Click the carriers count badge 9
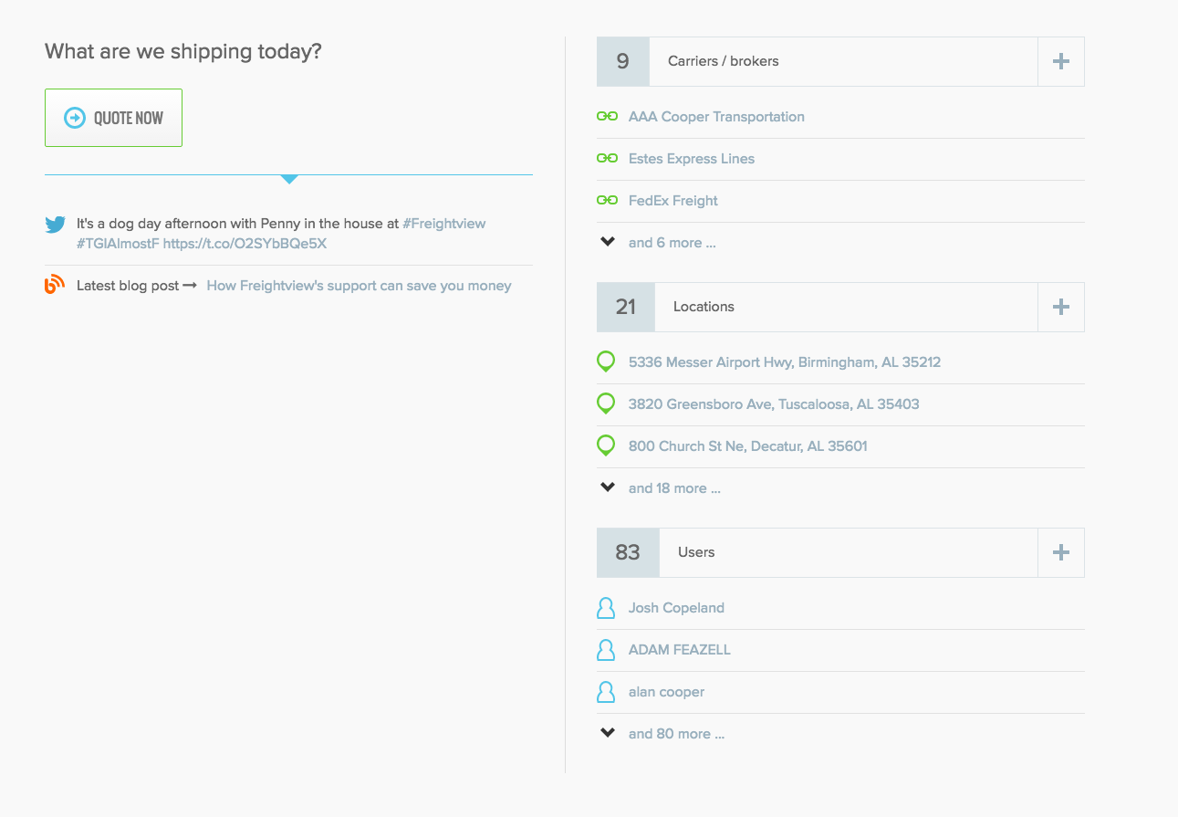The image size is (1178, 817). click(623, 61)
